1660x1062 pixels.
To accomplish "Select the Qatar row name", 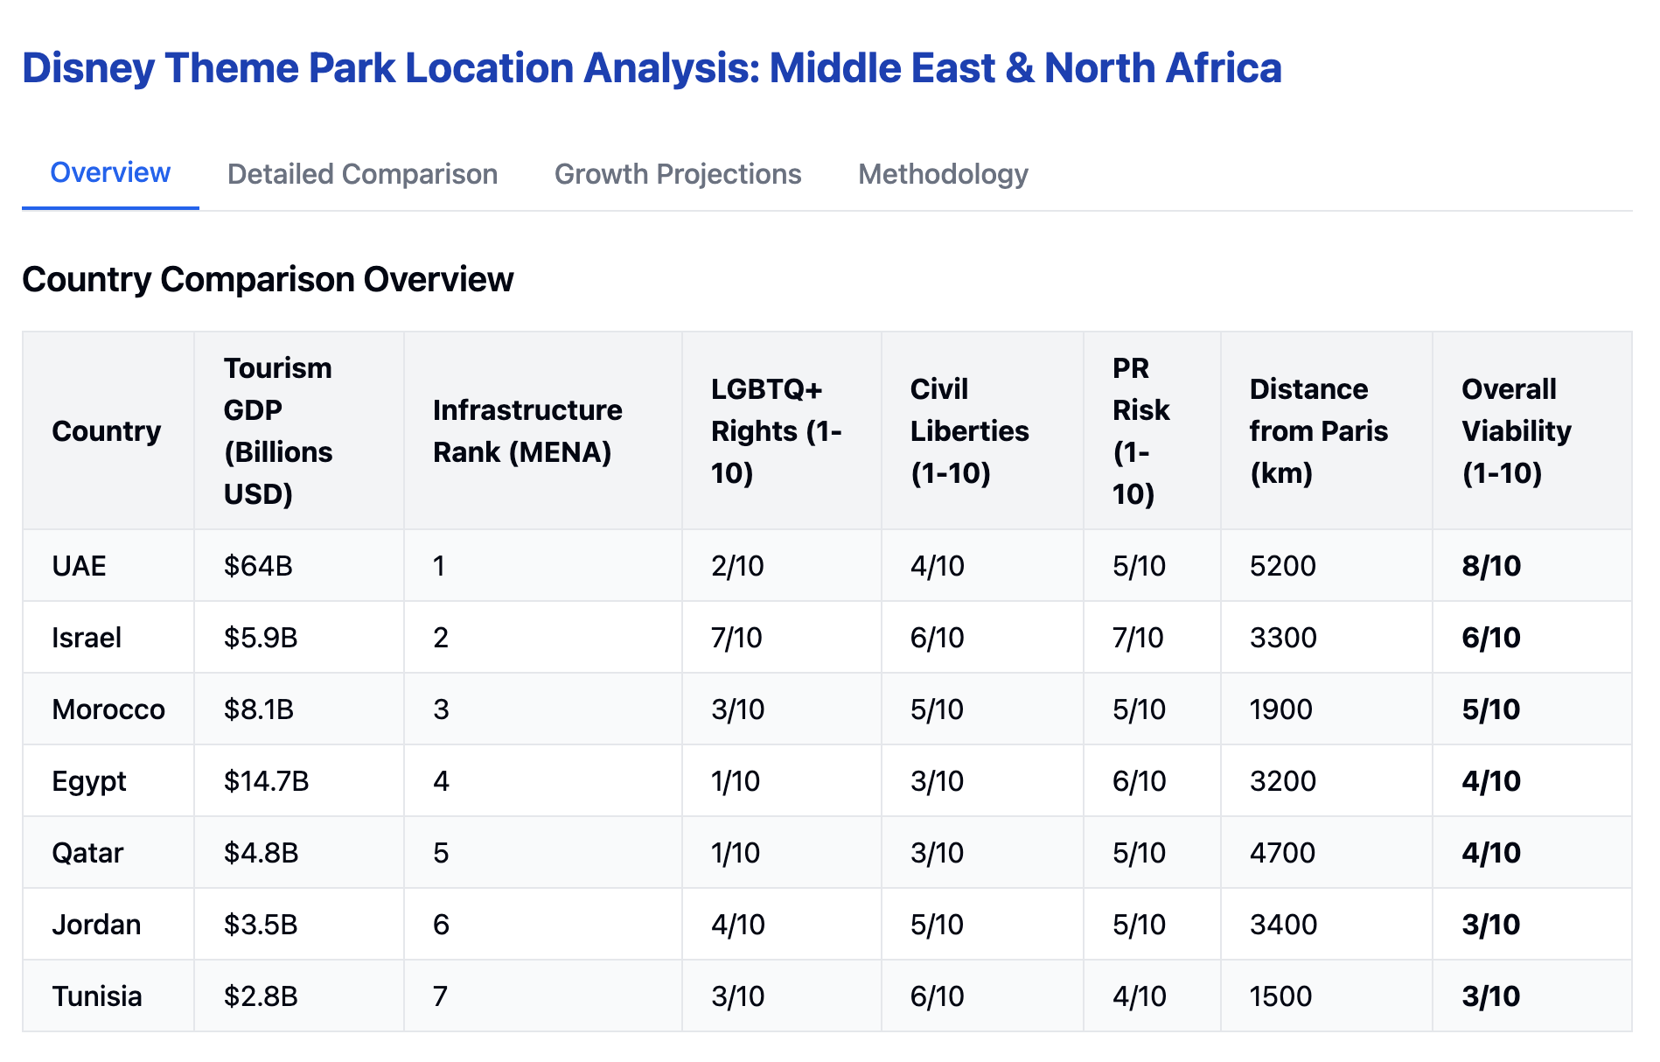I will click(87, 853).
